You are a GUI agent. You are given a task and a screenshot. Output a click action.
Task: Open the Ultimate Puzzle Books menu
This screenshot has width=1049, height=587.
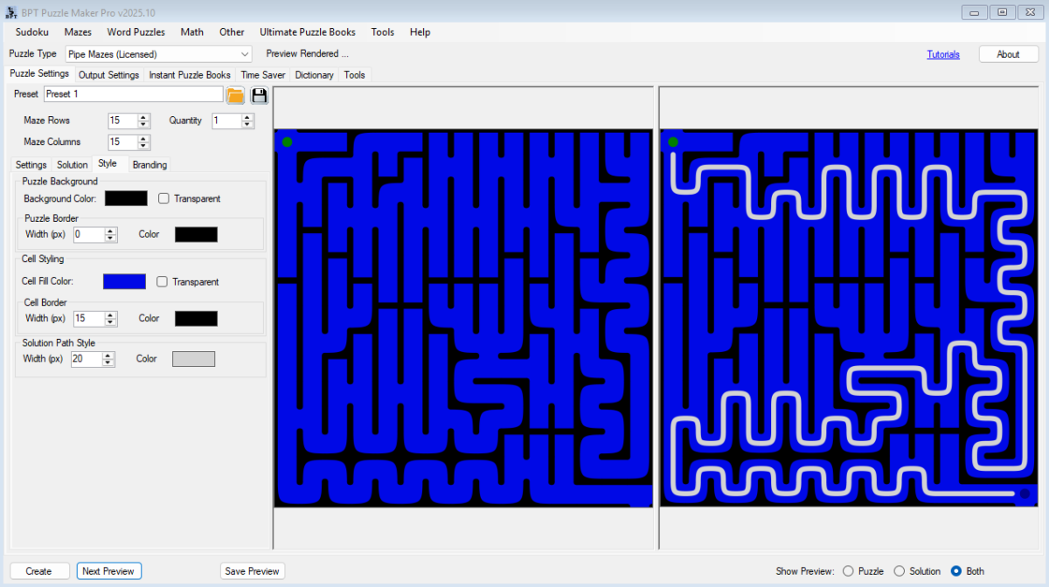[x=308, y=31]
